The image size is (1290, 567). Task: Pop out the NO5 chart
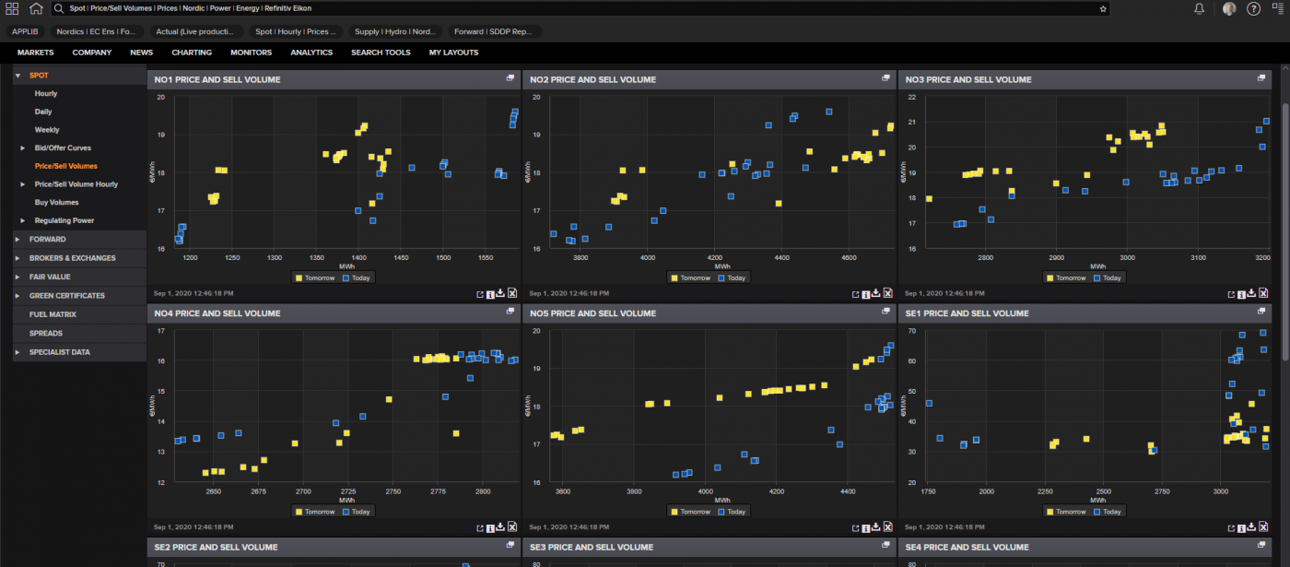coord(854,528)
